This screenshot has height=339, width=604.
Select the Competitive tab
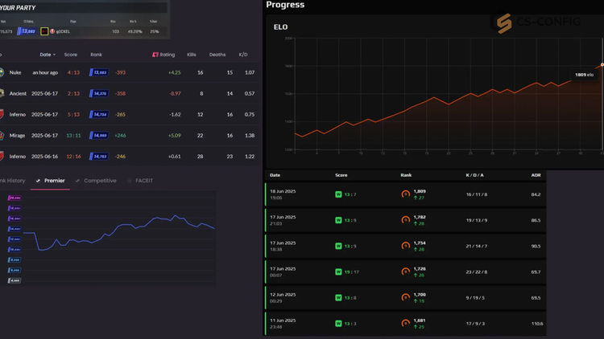(100, 181)
